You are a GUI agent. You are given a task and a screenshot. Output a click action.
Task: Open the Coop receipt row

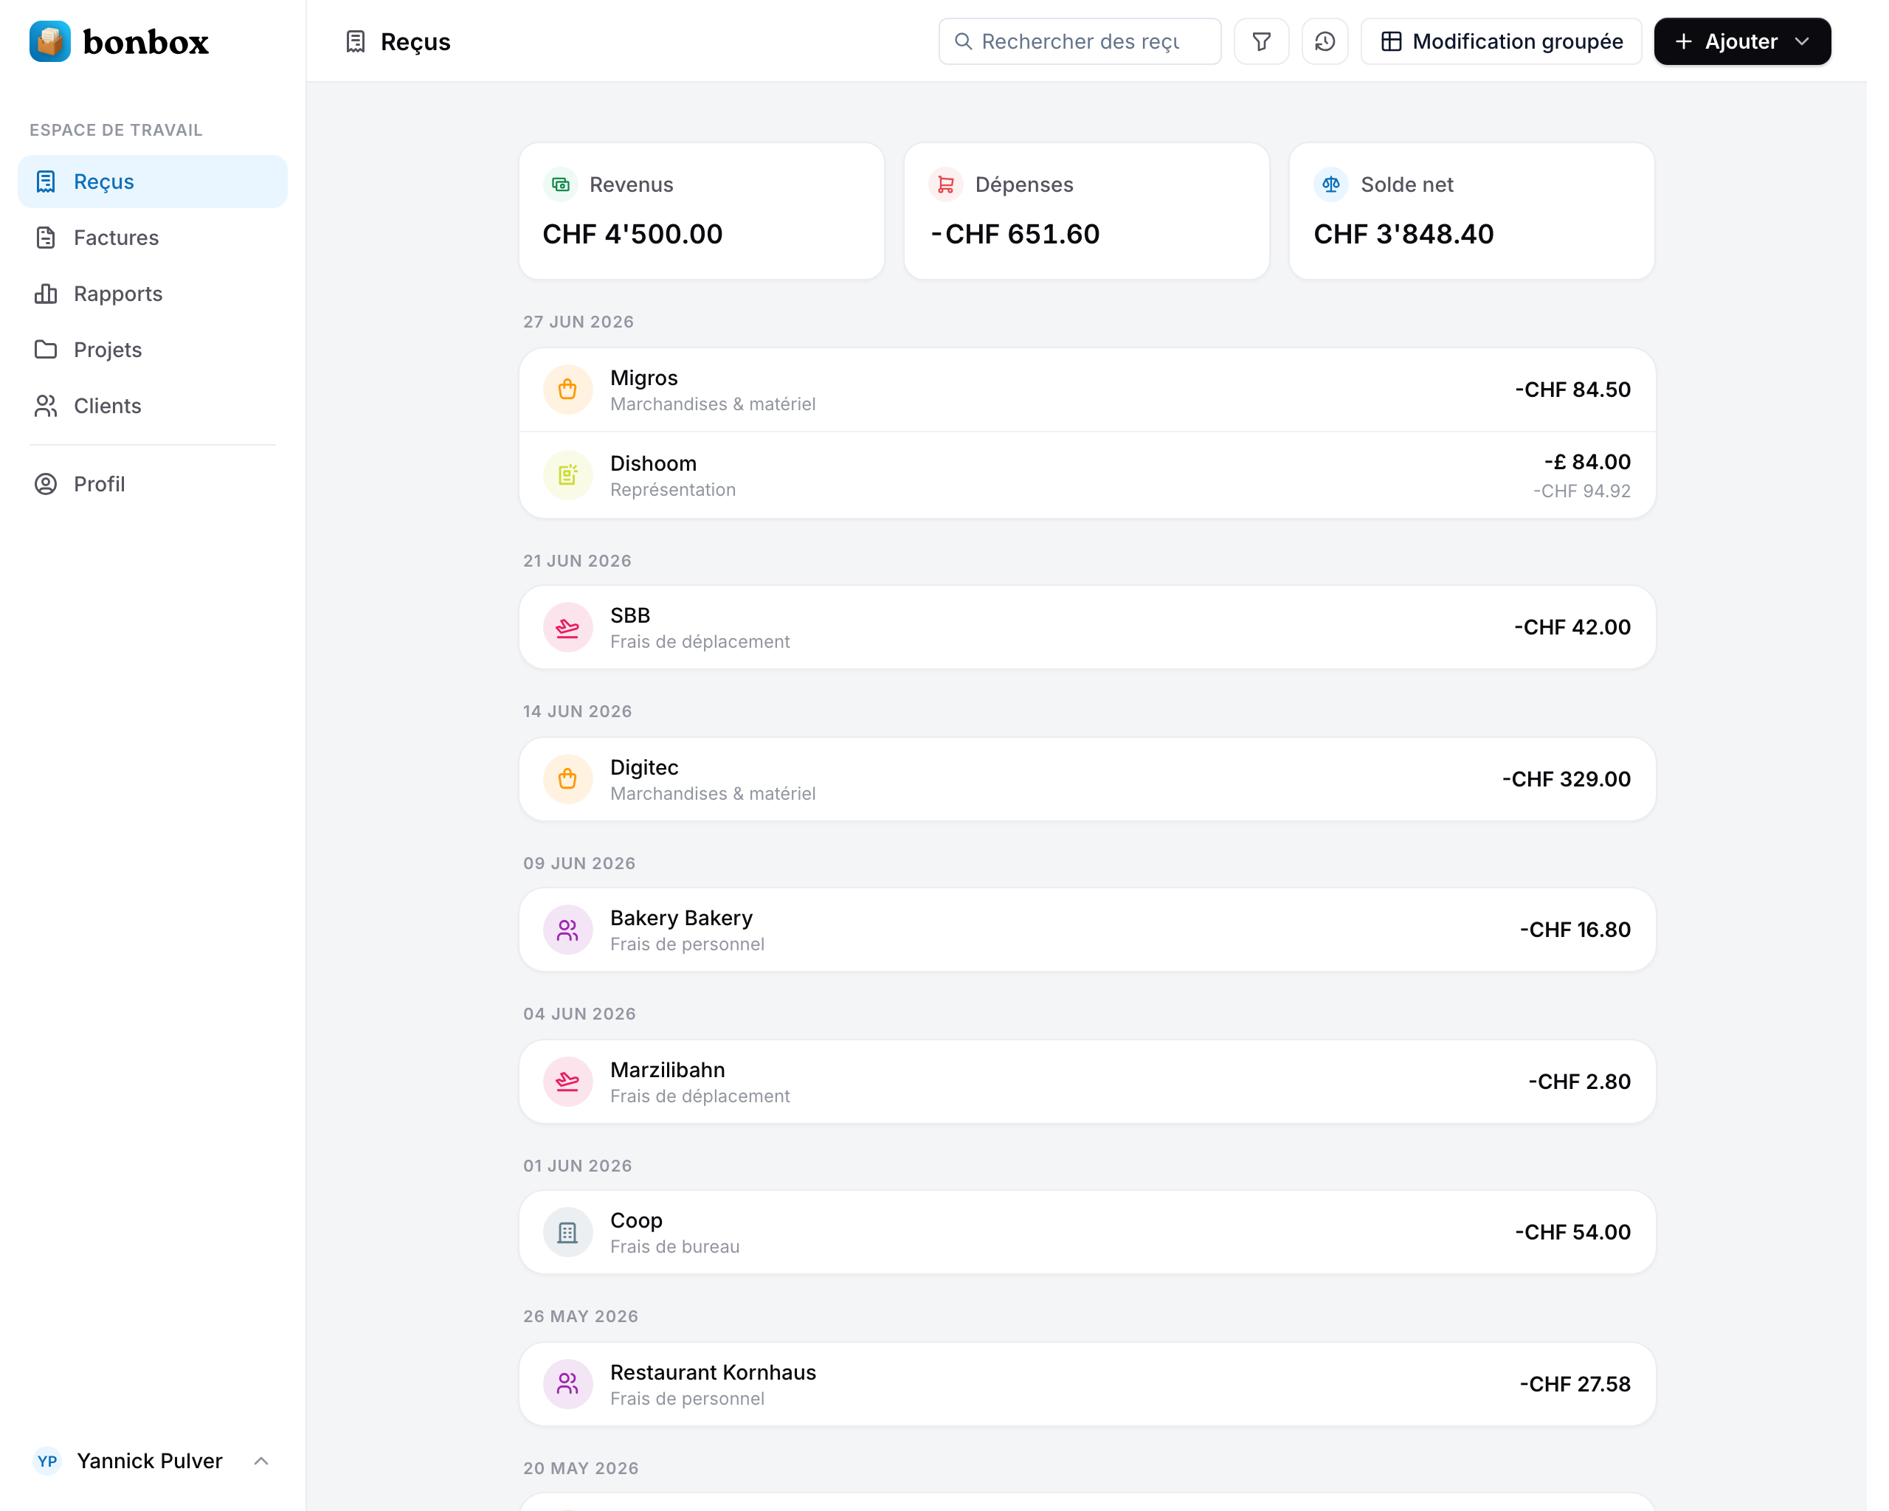(x=1086, y=1232)
